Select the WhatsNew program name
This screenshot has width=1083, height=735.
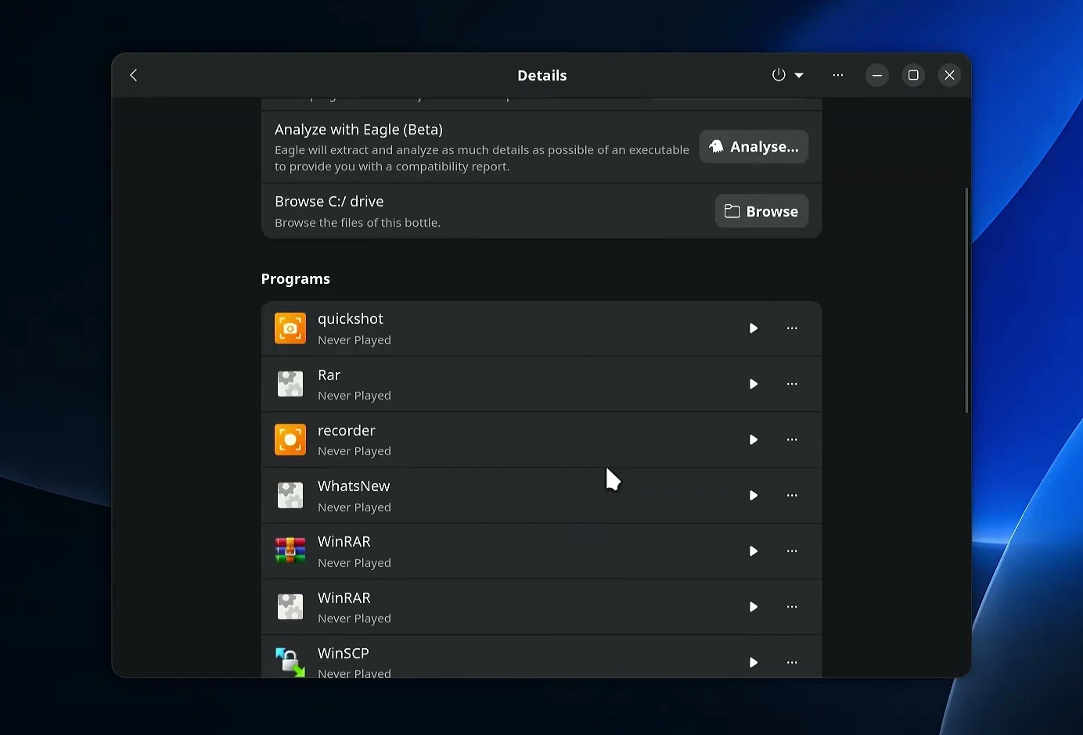click(354, 486)
